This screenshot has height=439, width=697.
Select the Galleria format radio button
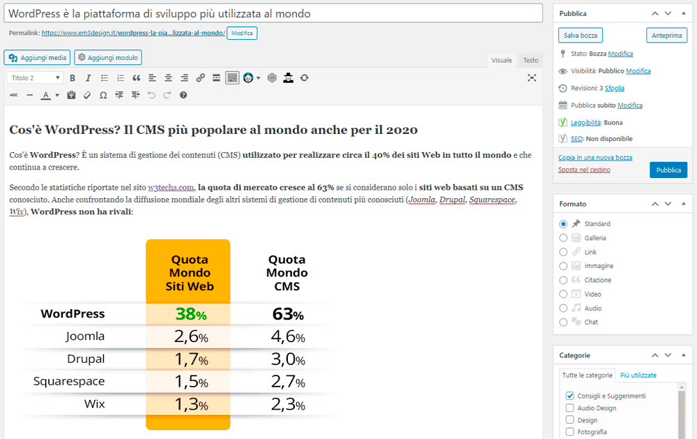[563, 238]
